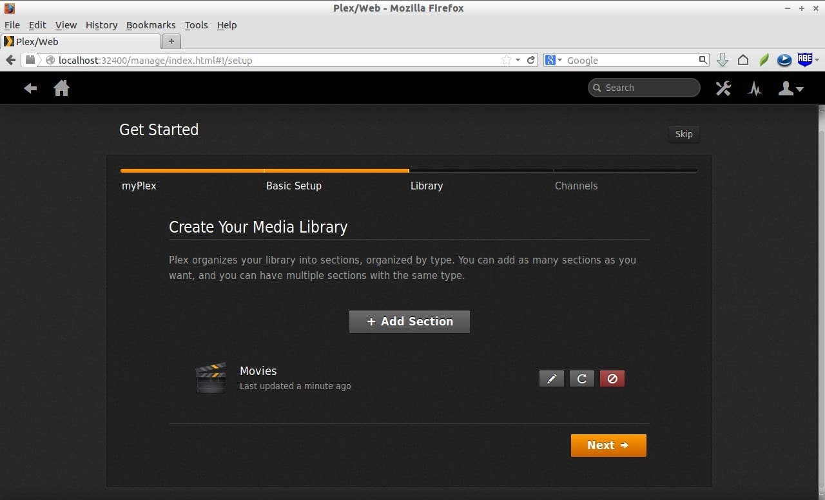Select the Channels setup step
The image size is (825, 500).
click(576, 186)
